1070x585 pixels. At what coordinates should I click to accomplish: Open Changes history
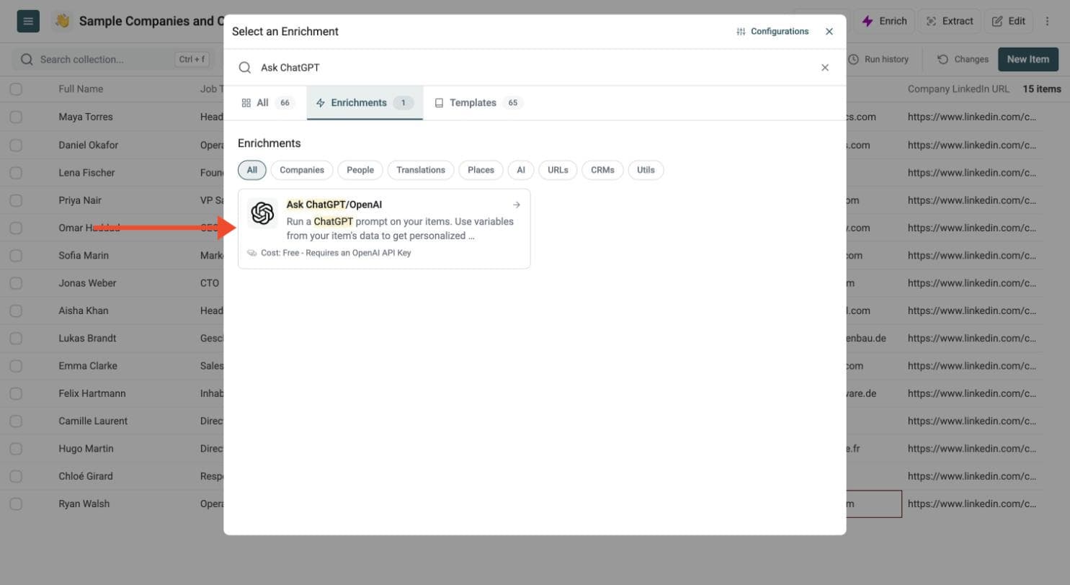pos(963,59)
